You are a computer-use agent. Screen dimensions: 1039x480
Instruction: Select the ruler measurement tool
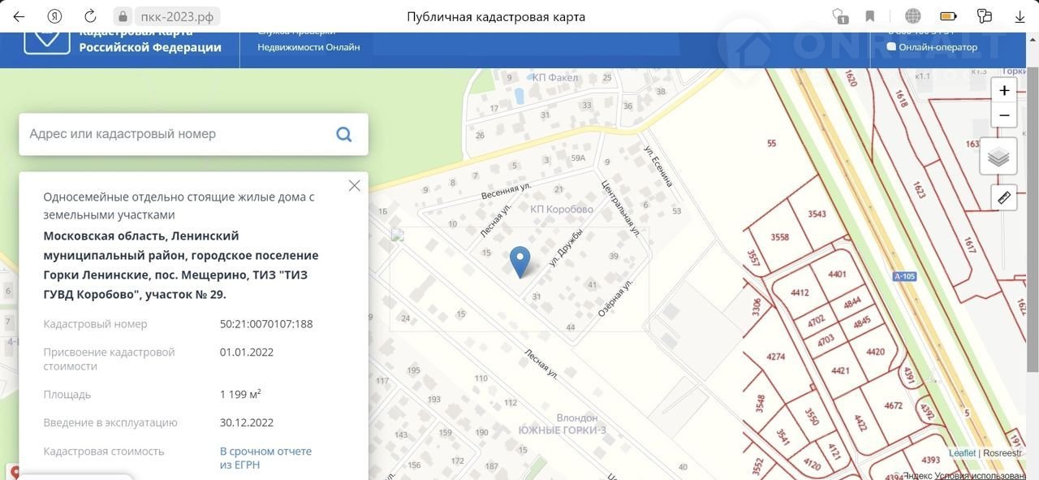coord(1003,197)
